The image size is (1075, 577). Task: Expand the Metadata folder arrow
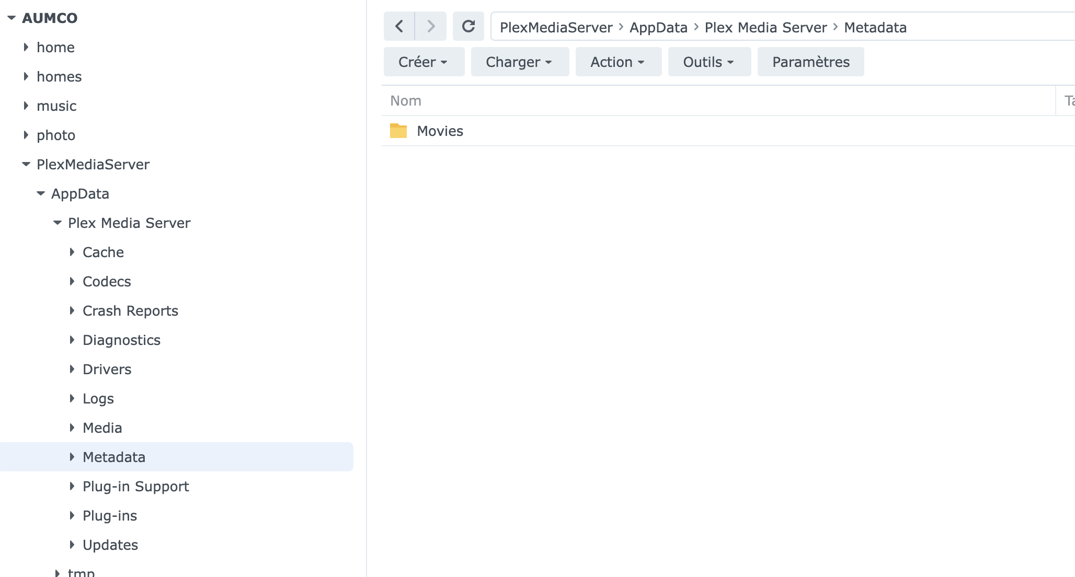72,457
